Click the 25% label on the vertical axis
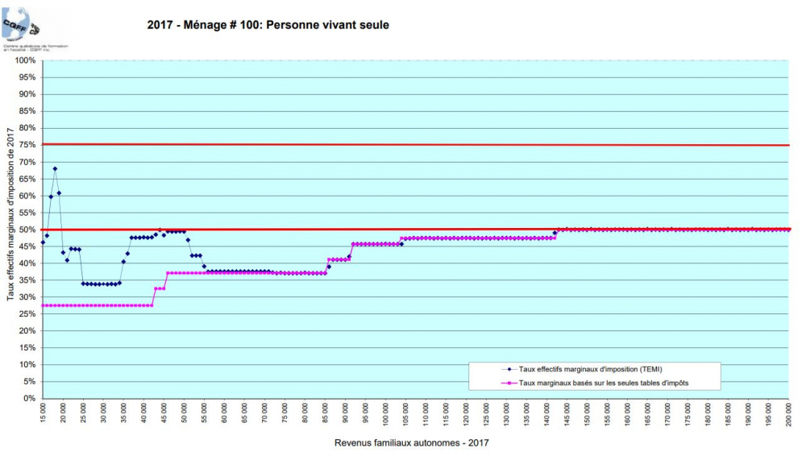The width and height of the screenshot is (806, 456). (x=27, y=314)
